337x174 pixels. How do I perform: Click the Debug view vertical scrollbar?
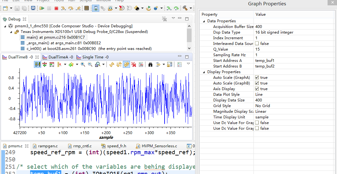[189, 35]
